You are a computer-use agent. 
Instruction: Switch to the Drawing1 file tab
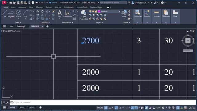point(21,26)
